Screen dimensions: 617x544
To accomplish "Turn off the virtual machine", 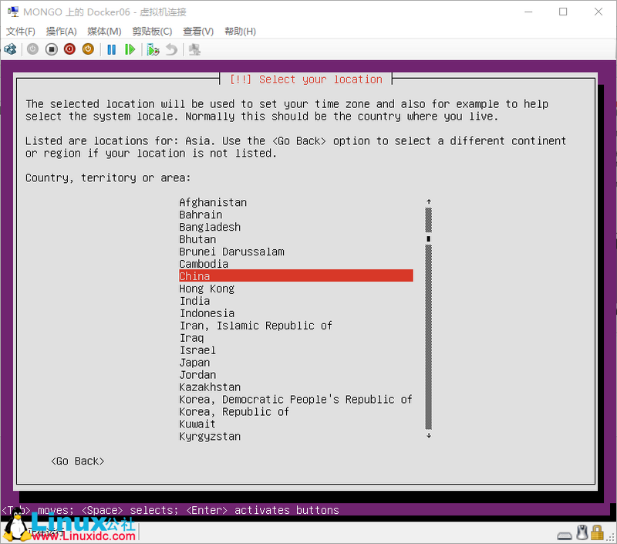I will pos(51,49).
